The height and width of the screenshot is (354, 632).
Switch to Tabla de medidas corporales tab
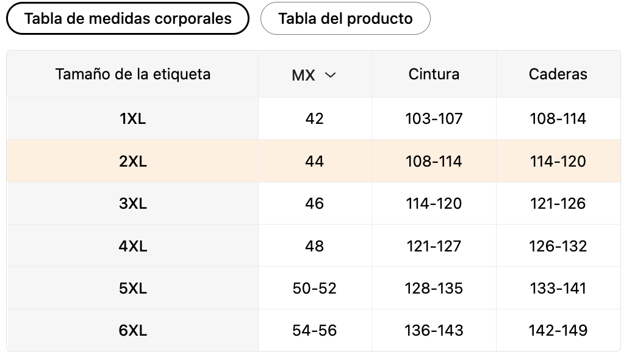(x=127, y=18)
